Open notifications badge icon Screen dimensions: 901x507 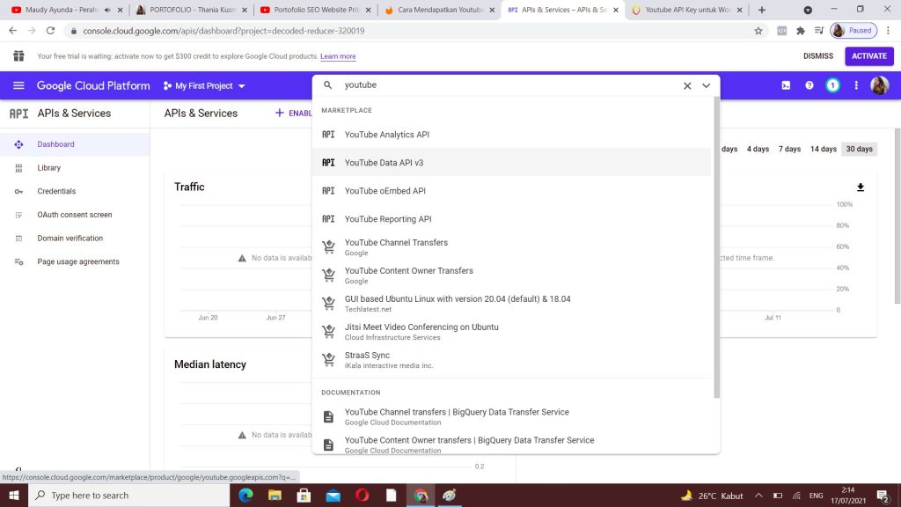coord(832,85)
